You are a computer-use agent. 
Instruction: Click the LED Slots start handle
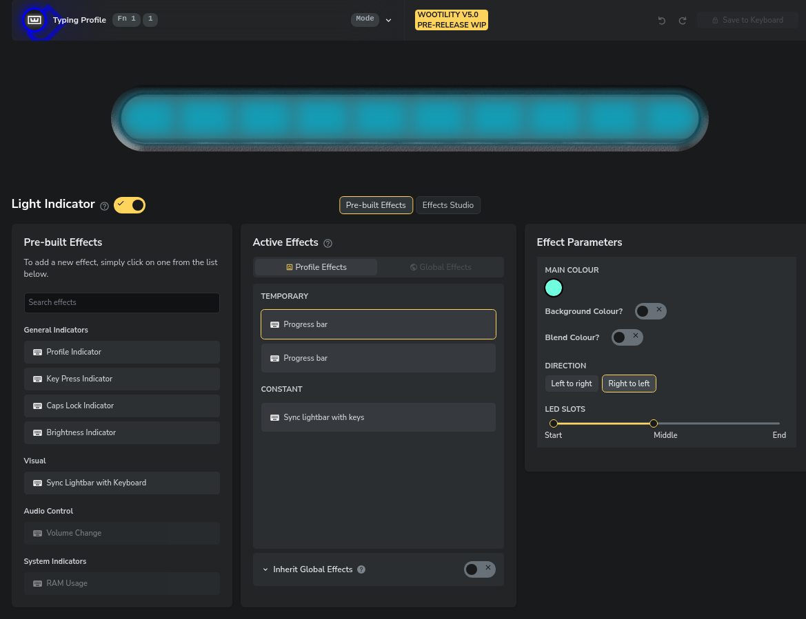coord(554,423)
